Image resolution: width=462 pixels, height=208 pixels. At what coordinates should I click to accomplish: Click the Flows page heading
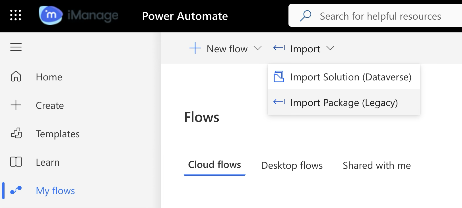202,117
